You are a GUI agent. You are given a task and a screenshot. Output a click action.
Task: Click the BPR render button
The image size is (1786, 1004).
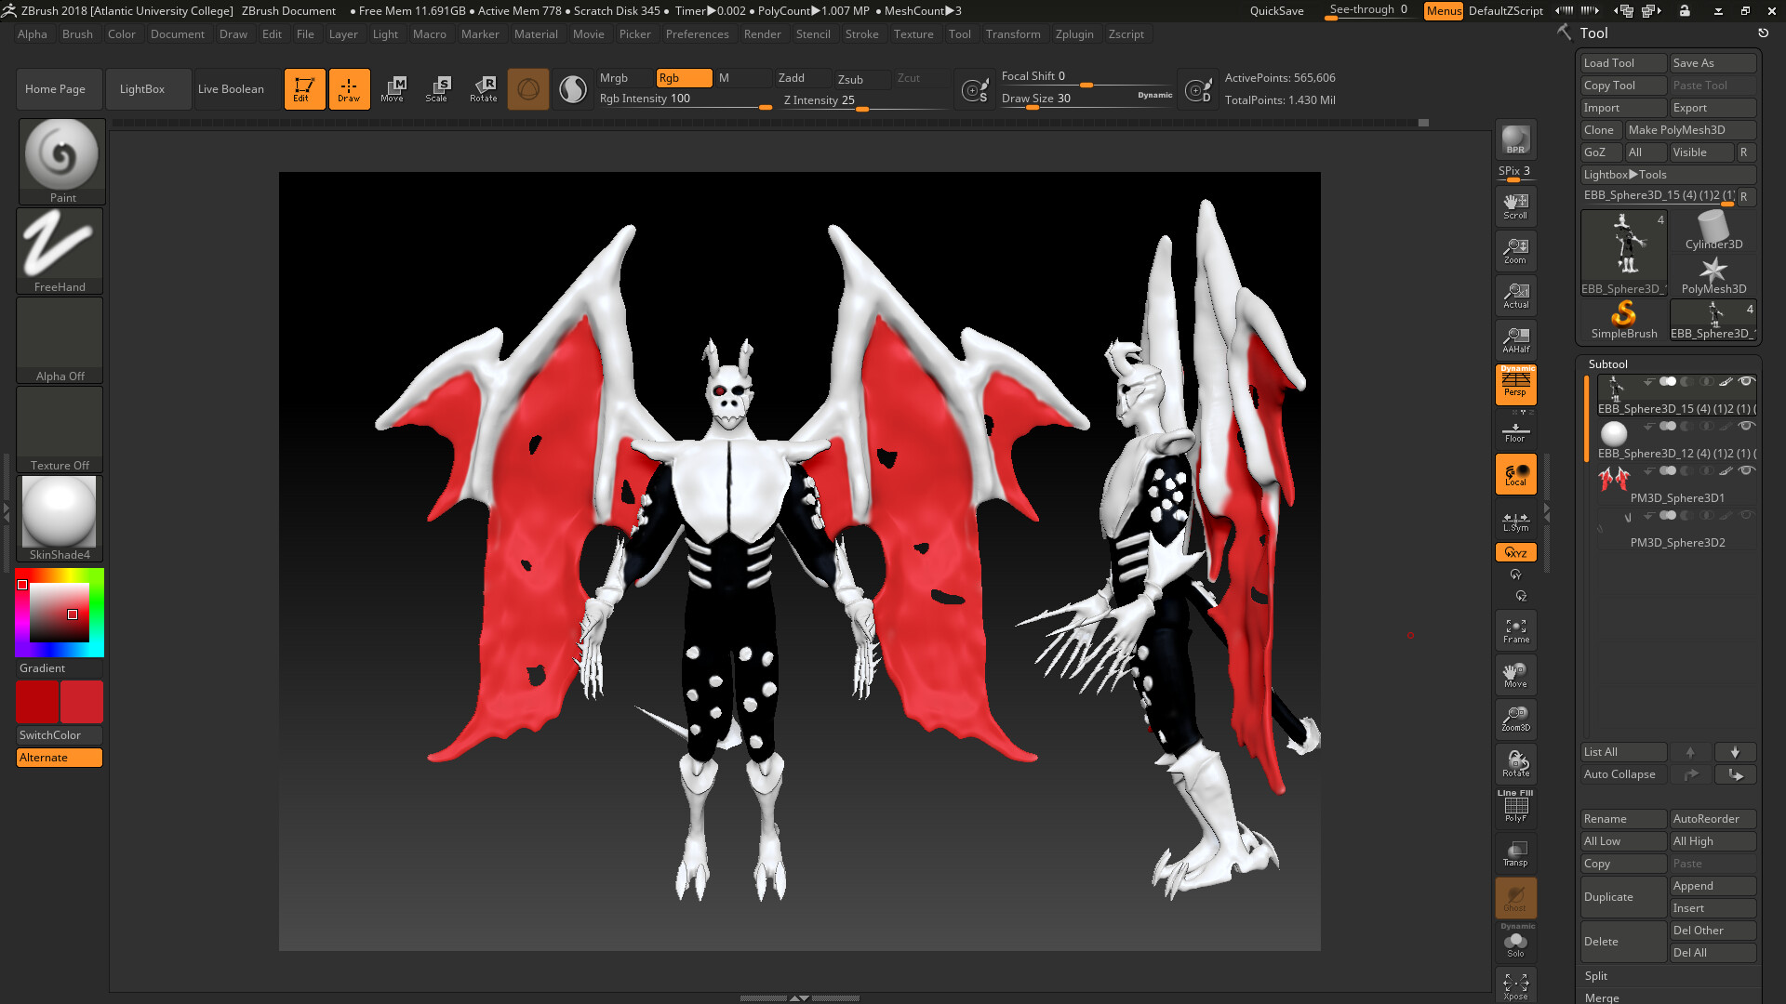[1515, 139]
